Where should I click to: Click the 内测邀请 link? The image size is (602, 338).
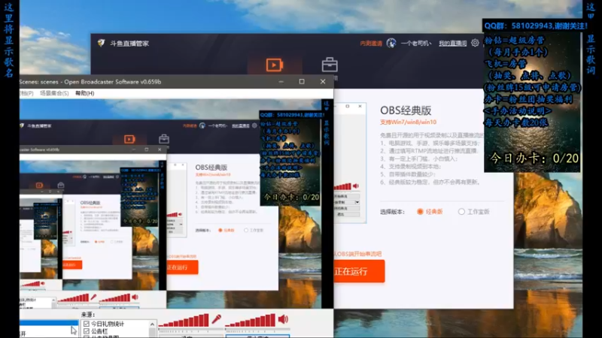tap(371, 44)
